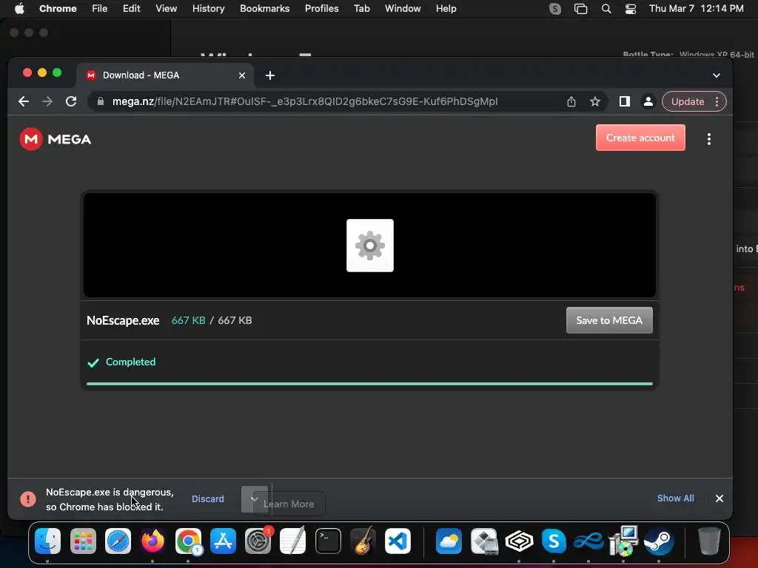
Task: Open Visual Studio Code from the Dock
Action: point(398,541)
